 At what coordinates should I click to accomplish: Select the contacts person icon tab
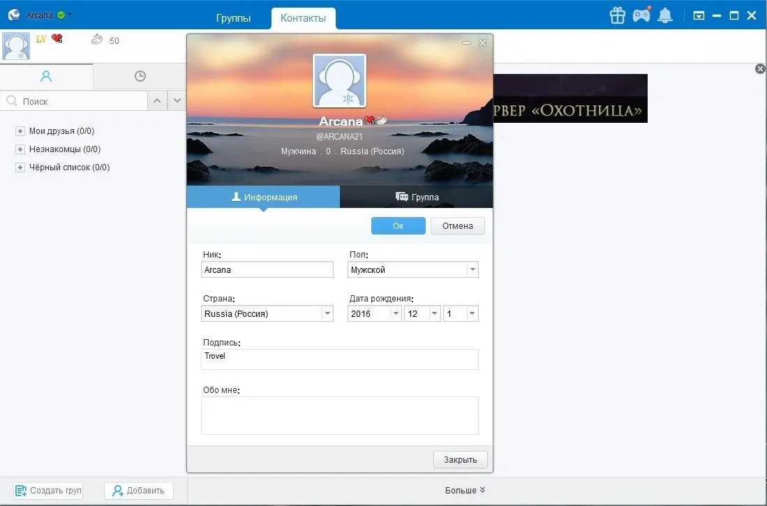click(46, 76)
